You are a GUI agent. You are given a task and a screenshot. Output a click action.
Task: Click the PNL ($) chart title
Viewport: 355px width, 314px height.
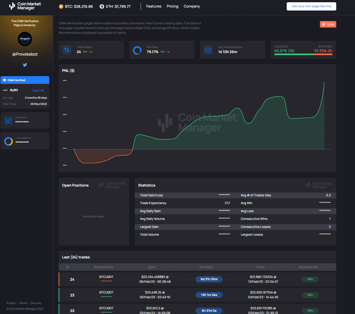(68, 71)
